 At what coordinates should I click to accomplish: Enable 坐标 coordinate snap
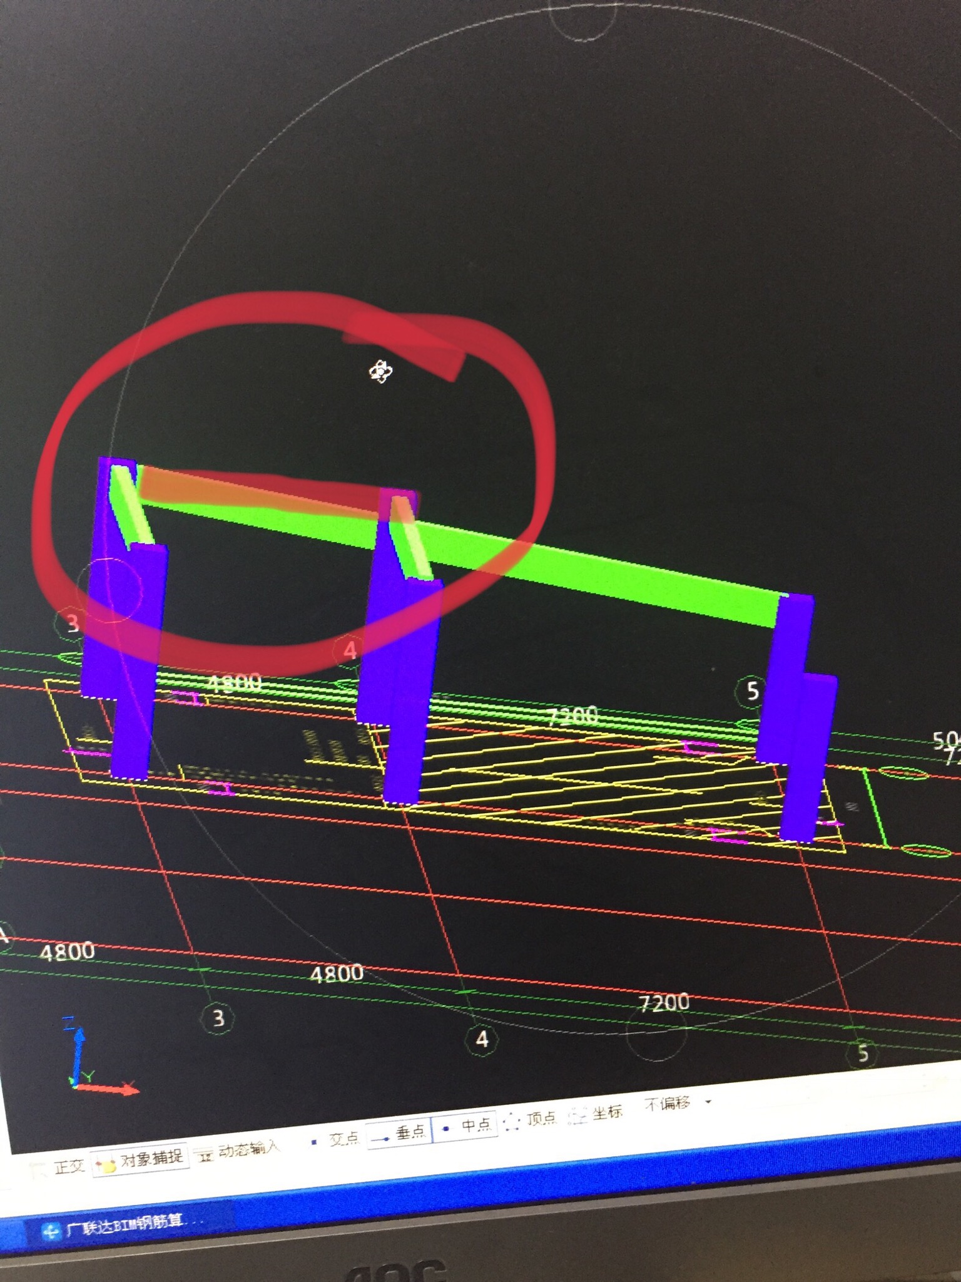[x=596, y=1114]
